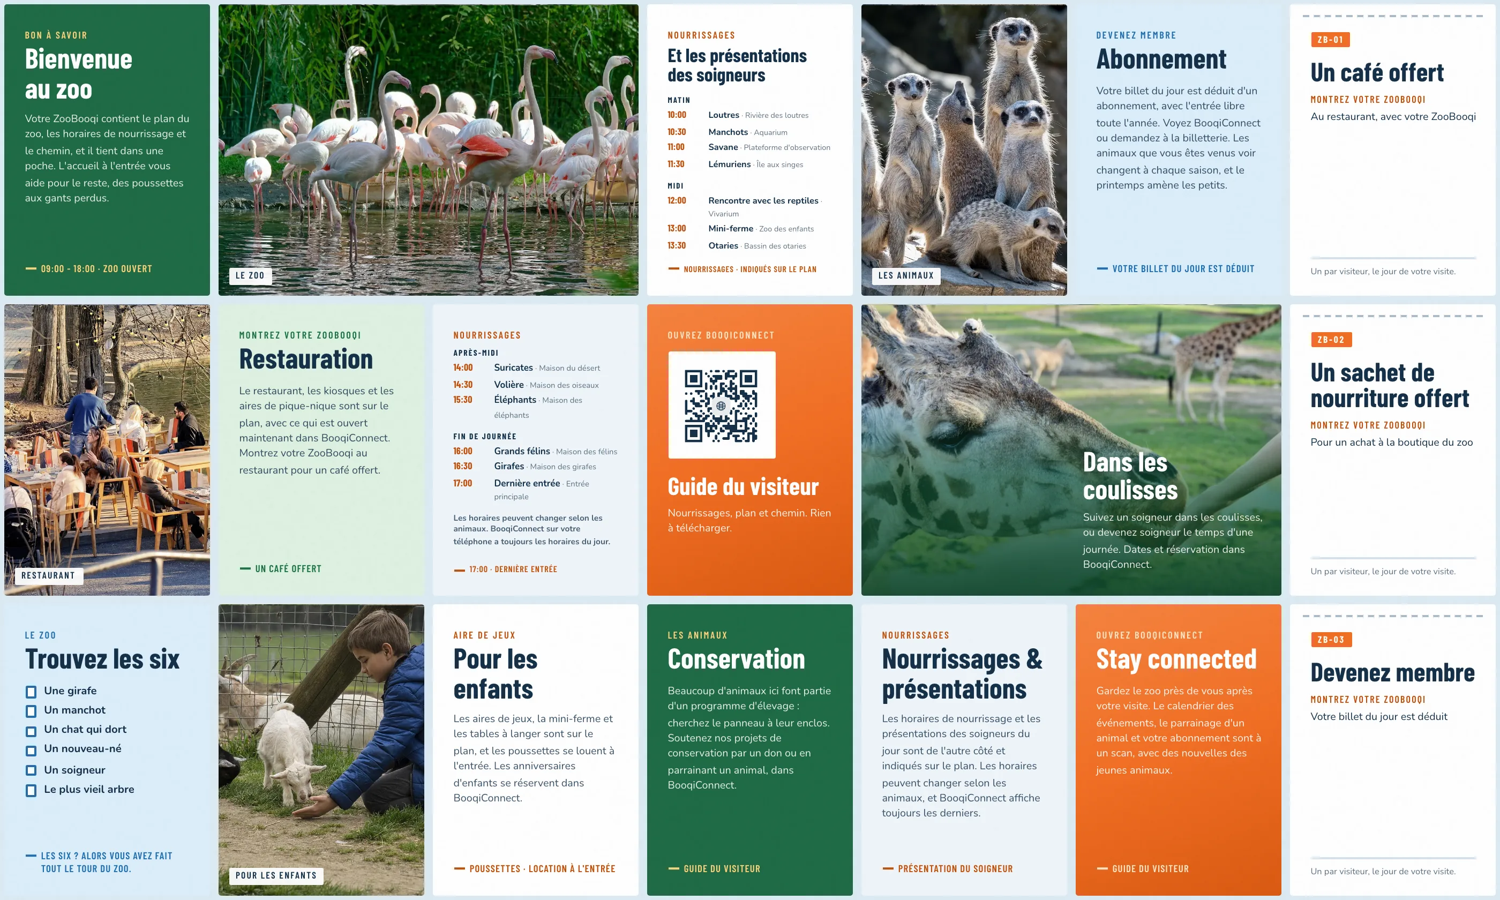This screenshot has height=900, width=1500.
Task: Open the flamingo photo labeled 'LE ZOO'
Action: (428, 150)
